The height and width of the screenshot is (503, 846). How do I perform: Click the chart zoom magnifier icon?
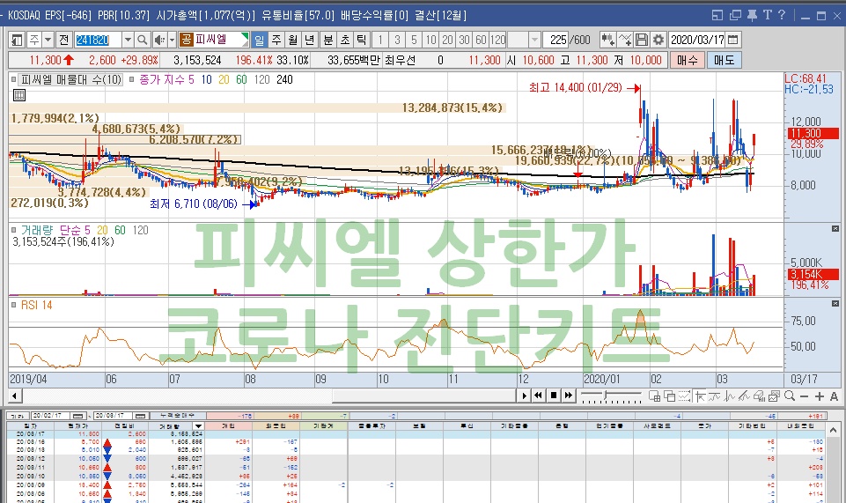tap(790, 396)
